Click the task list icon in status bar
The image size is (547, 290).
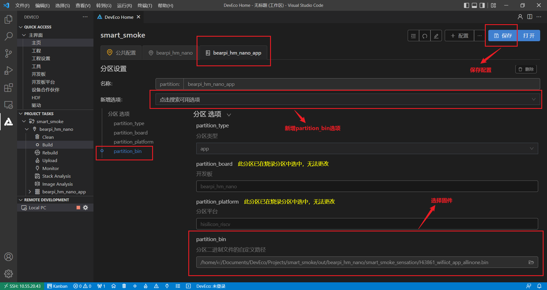click(x=178, y=286)
